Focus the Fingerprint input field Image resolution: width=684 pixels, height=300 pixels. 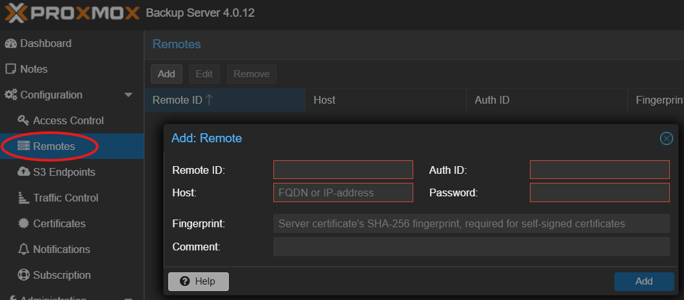tap(471, 224)
